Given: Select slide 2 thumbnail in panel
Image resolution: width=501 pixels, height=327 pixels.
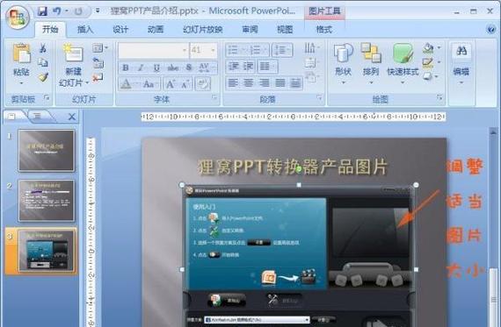Looking at the screenshot, I should pos(47,200).
